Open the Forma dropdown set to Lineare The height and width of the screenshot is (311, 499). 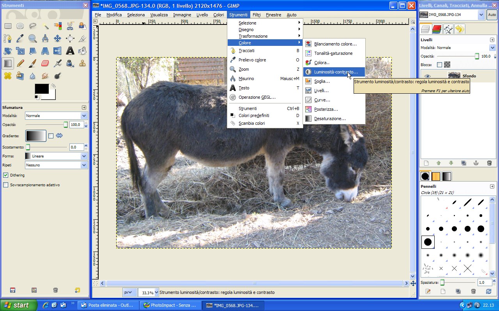[x=56, y=156]
